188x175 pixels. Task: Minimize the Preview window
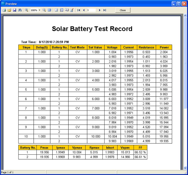click(174, 4)
